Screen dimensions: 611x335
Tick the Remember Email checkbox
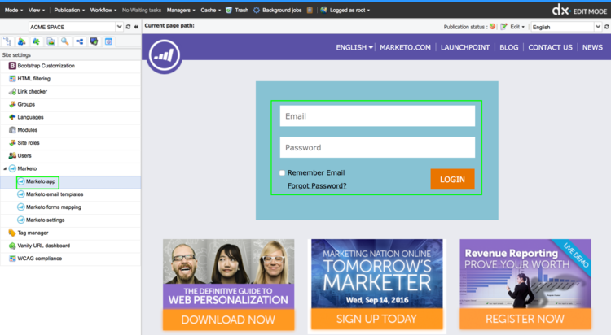[282, 172]
